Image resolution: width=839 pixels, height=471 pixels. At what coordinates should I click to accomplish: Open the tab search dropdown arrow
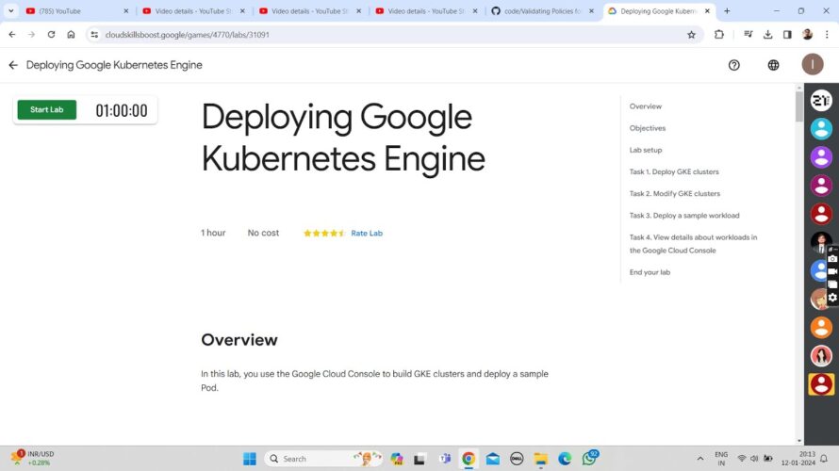pos(10,10)
